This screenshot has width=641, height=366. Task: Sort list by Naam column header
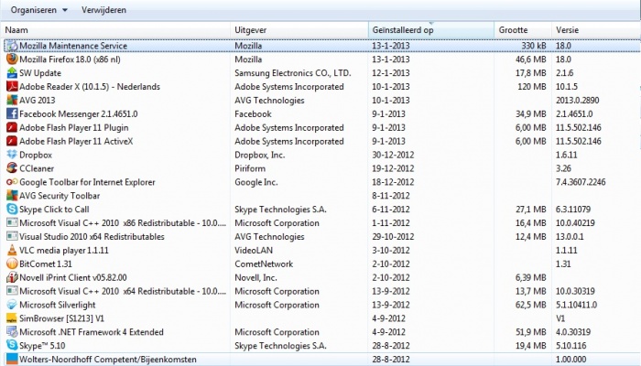(x=16, y=30)
